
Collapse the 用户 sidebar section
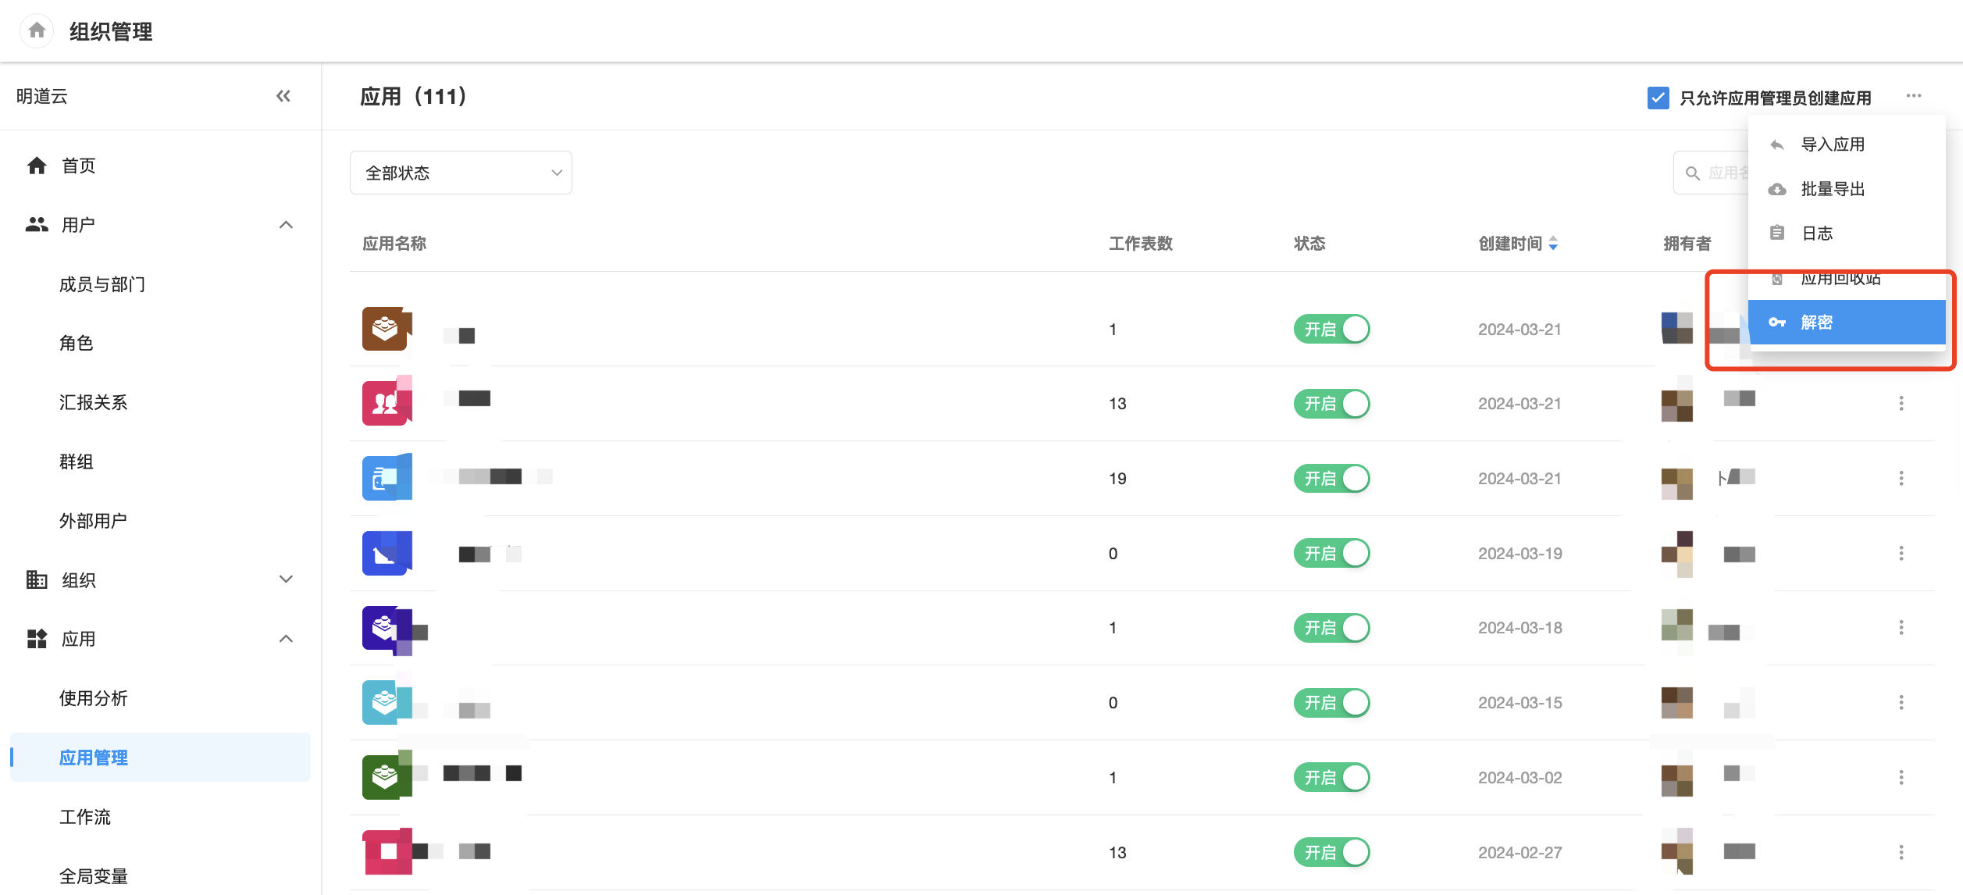tap(286, 225)
